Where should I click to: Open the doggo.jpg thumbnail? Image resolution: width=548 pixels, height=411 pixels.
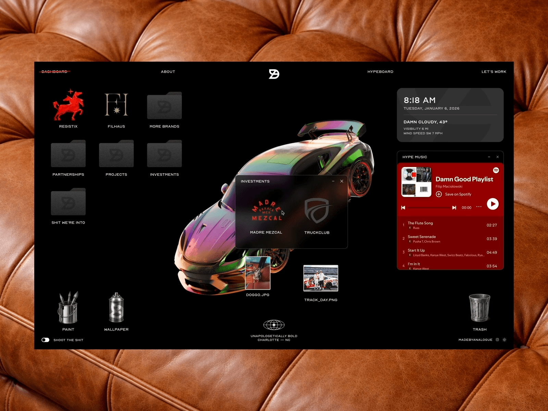258,273
